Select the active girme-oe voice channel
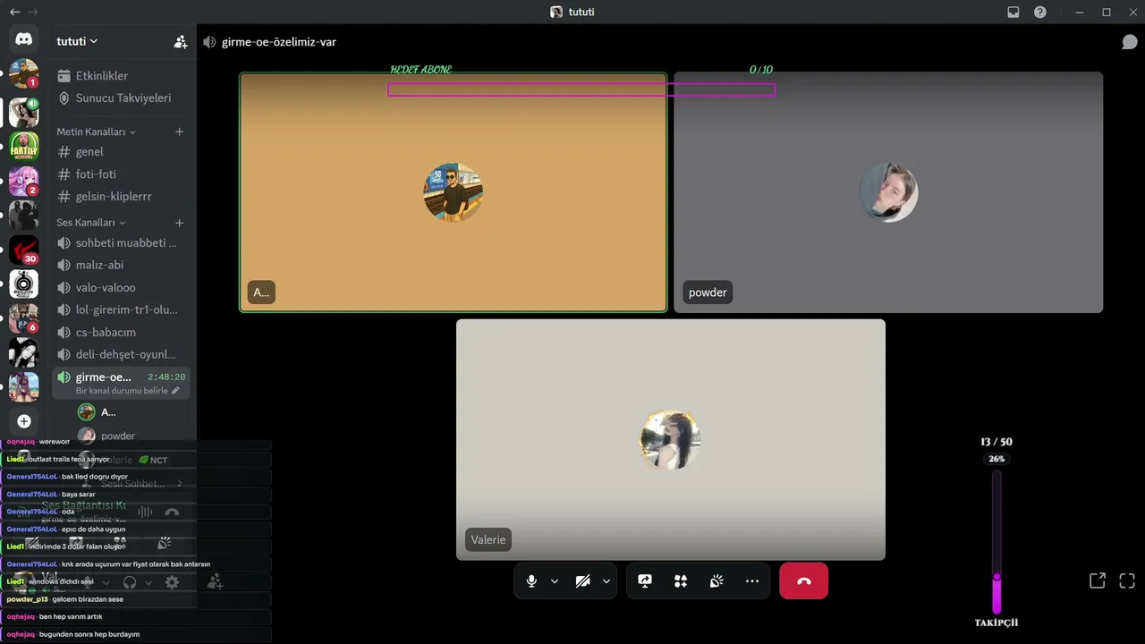The height and width of the screenshot is (644, 1145). 122,383
